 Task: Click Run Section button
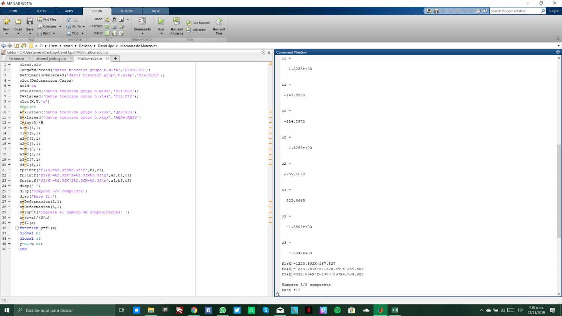tap(198, 23)
